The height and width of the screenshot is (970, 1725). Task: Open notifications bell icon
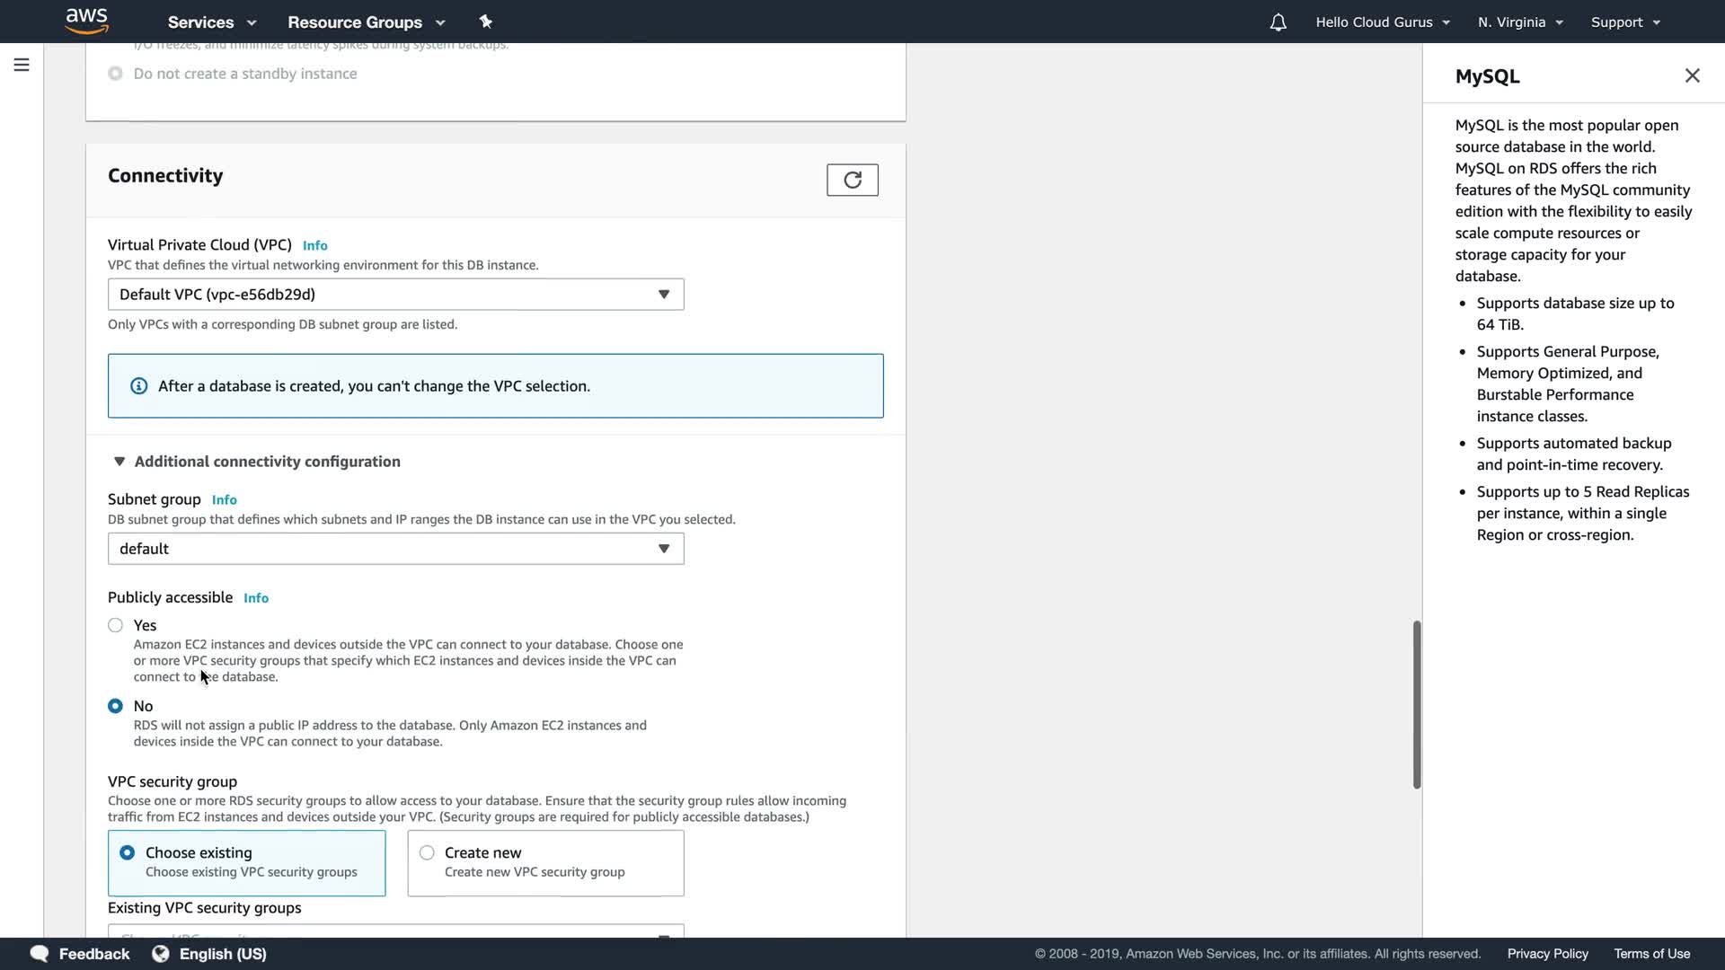tap(1278, 22)
